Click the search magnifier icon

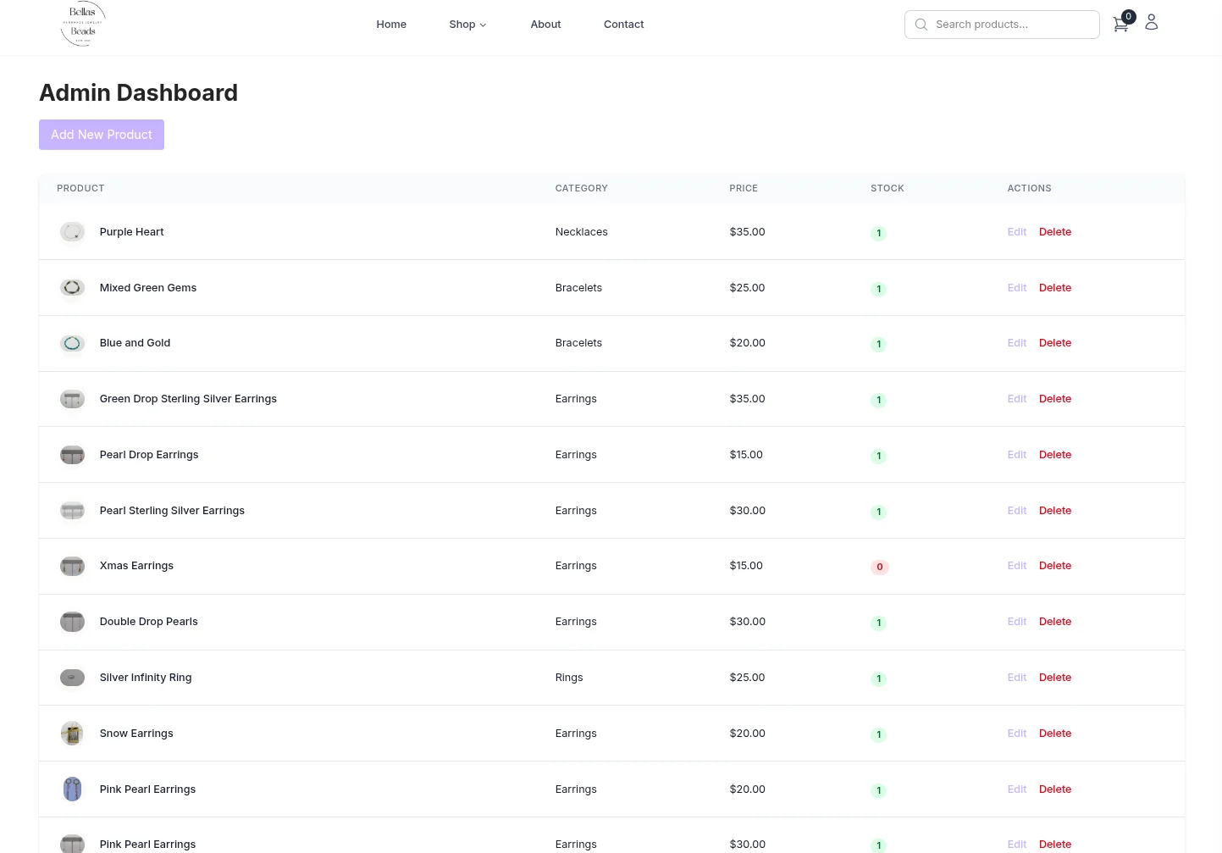921,25
